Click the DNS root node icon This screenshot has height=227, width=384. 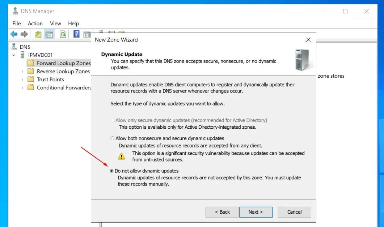pos(14,47)
